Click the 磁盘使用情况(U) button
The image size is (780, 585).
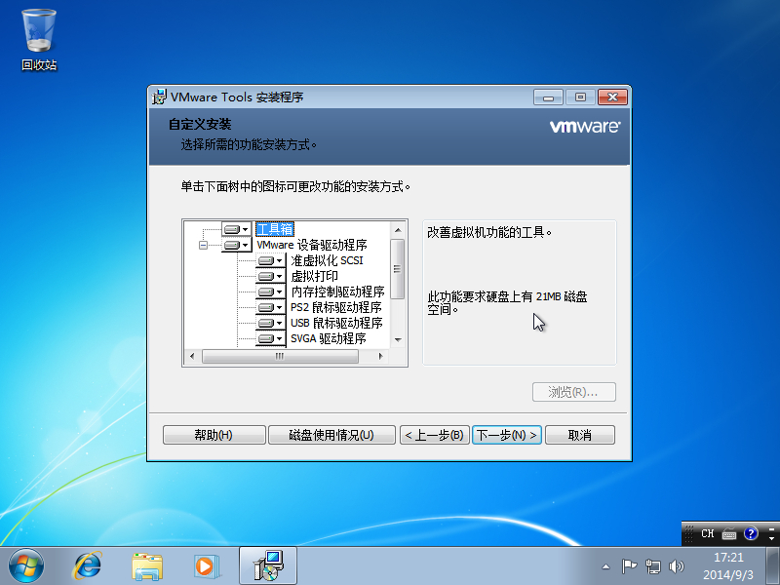[331, 435]
